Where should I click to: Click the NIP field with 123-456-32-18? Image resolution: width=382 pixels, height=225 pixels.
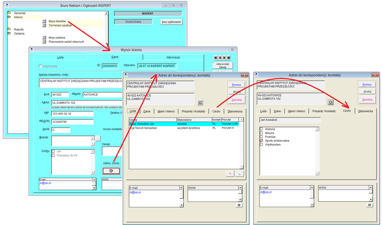point(72,114)
